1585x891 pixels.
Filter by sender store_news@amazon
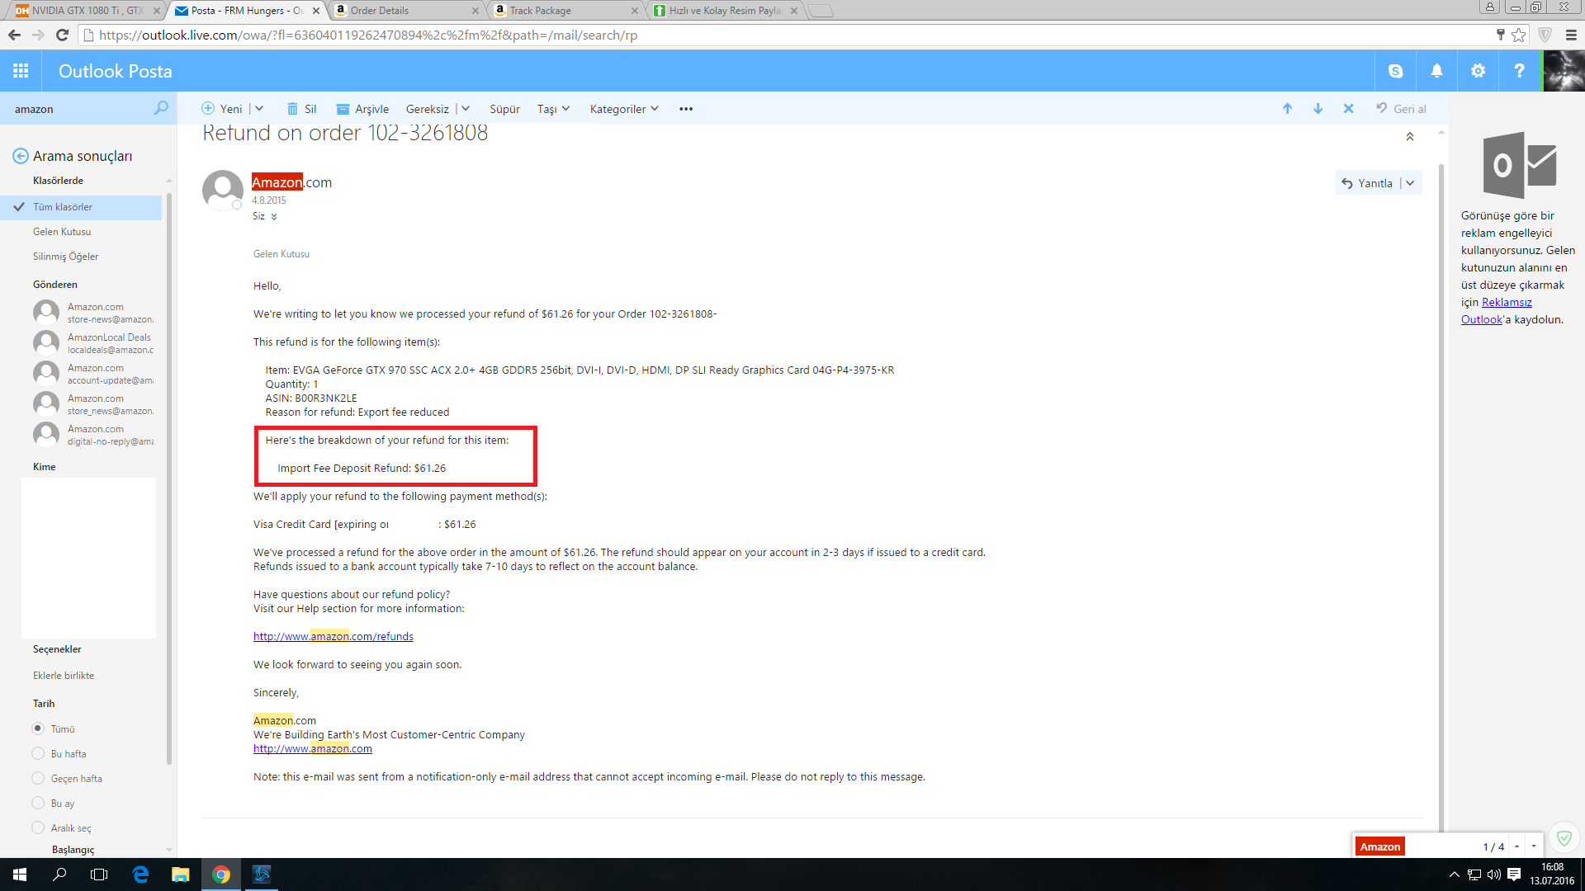click(93, 404)
